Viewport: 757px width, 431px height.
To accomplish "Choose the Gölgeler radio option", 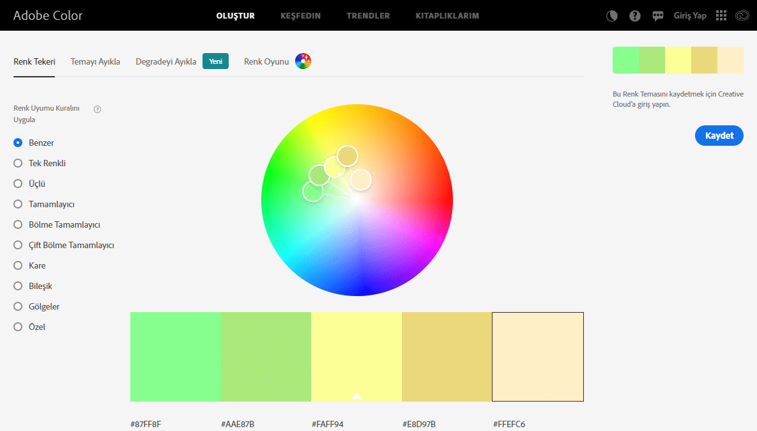I will tap(19, 306).
